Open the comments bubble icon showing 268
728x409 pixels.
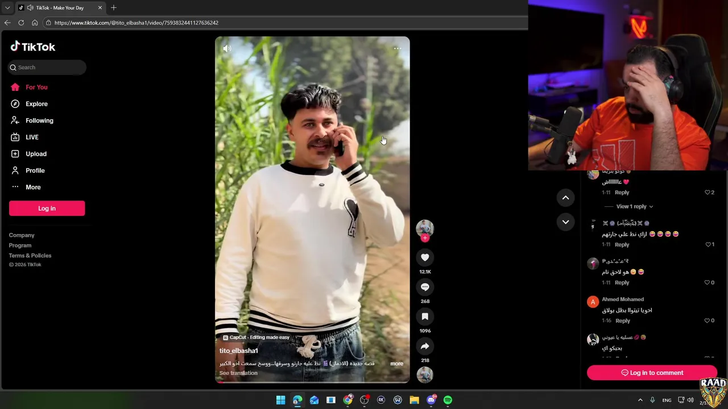(425, 287)
